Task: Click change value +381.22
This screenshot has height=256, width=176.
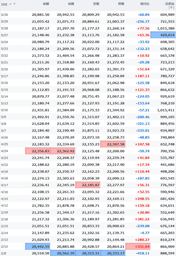Action: pyautogui.click(x=142, y=219)
